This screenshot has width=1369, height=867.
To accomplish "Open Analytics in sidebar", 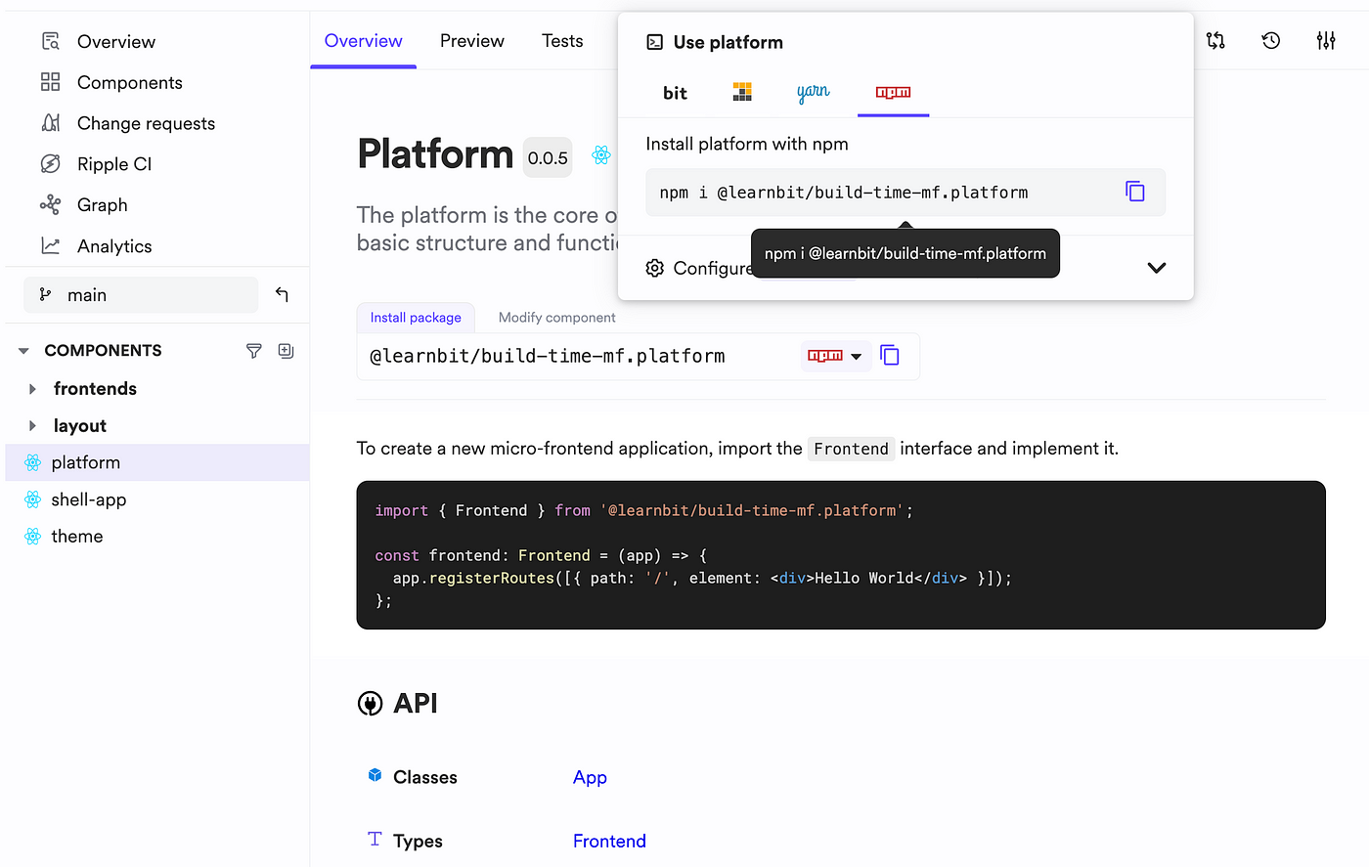I will point(96,246).
